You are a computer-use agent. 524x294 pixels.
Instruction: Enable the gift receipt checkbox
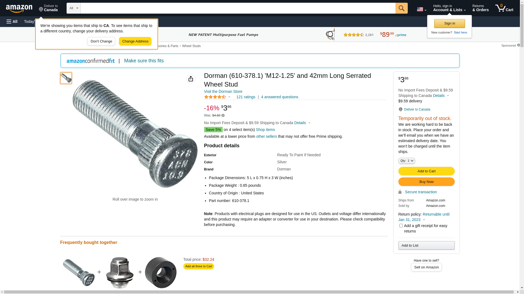point(401,225)
